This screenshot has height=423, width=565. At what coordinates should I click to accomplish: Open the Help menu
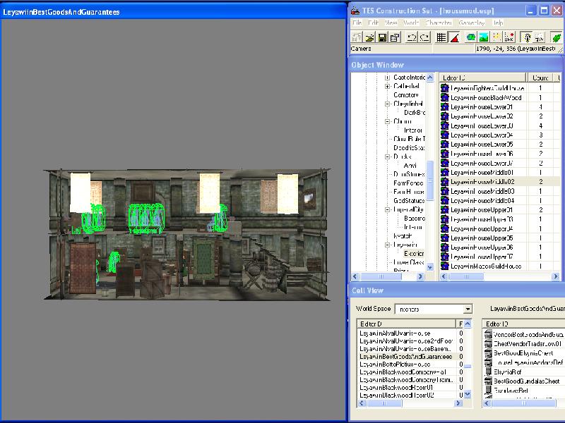pyautogui.click(x=498, y=23)
